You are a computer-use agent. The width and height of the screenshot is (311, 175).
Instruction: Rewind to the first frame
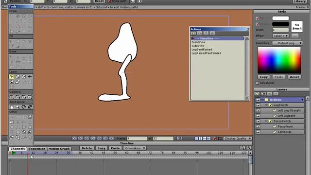pyautogui.click(x=74, y=138)
